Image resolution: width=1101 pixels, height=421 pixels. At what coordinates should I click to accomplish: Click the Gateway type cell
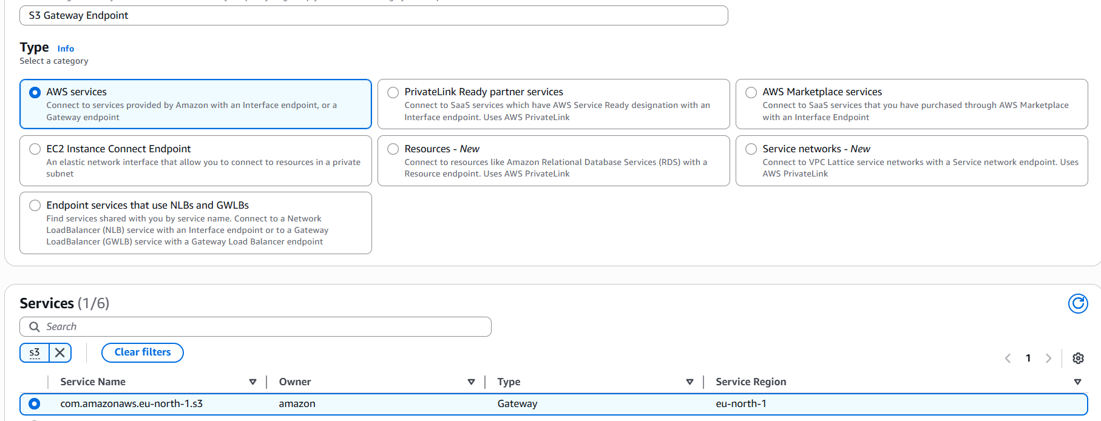pyautogui.click(x=517, y=404)
